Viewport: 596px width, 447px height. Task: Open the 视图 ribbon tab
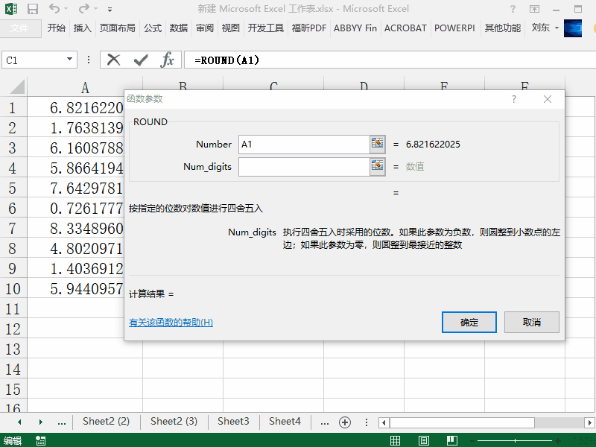click(x=230, y=28)
